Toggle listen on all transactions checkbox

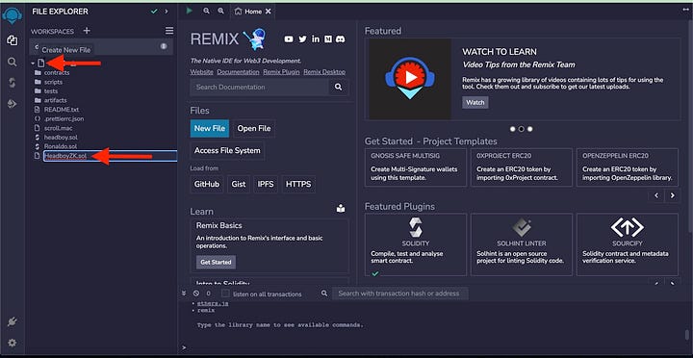(225, 294)
